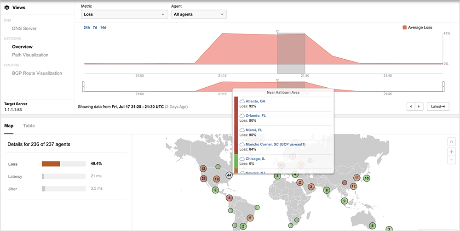
Task: Reset the map with the home icon
Action: pyautogui.click(x=451, y=142)
